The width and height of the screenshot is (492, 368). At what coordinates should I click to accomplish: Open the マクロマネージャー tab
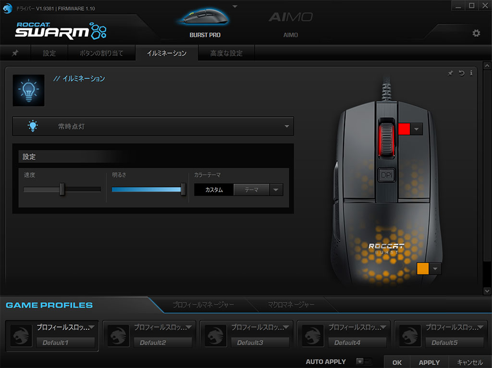(291, 305)
